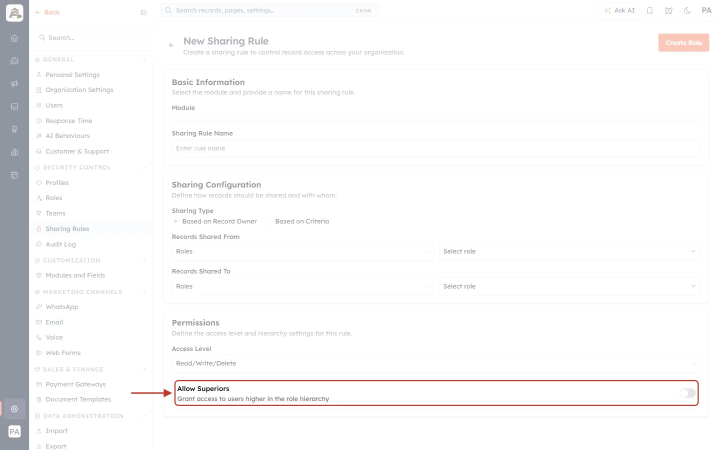Open the PA profile in the top bar
Viewport: 720px width, 450px height.
pos(706,10)
